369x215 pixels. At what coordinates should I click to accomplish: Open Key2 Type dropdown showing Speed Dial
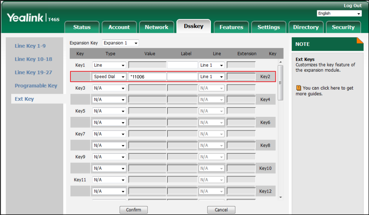[109, 77]
